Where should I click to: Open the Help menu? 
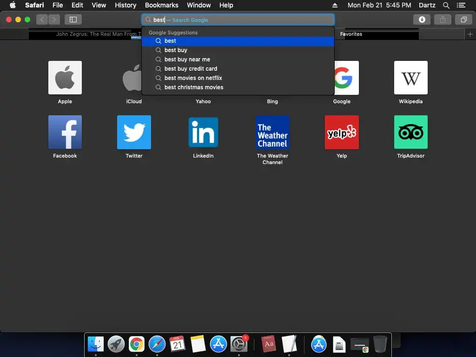pos(226,5)
